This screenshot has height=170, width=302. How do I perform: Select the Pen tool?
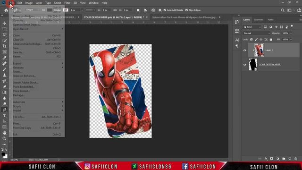click(x=4, y=110)
